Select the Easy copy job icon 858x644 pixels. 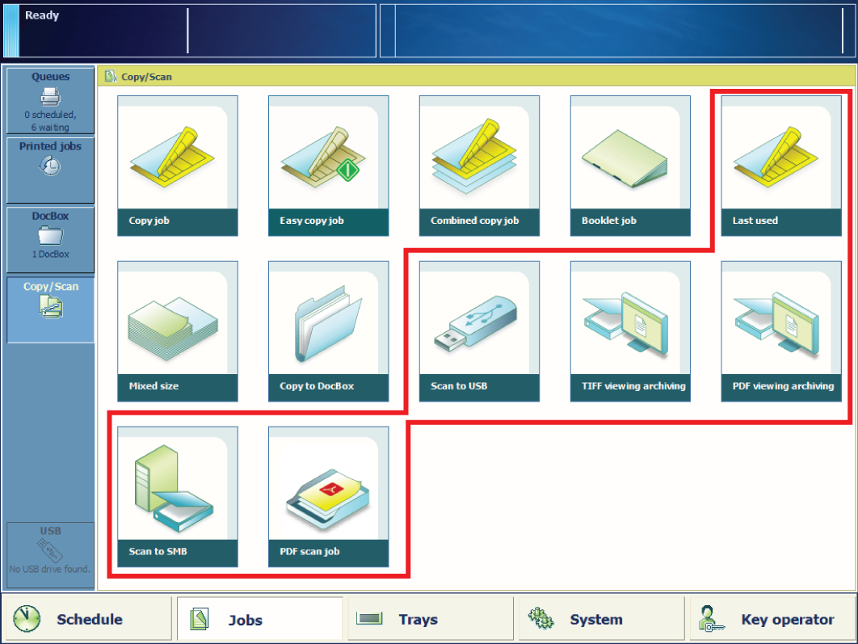[328, 166]
